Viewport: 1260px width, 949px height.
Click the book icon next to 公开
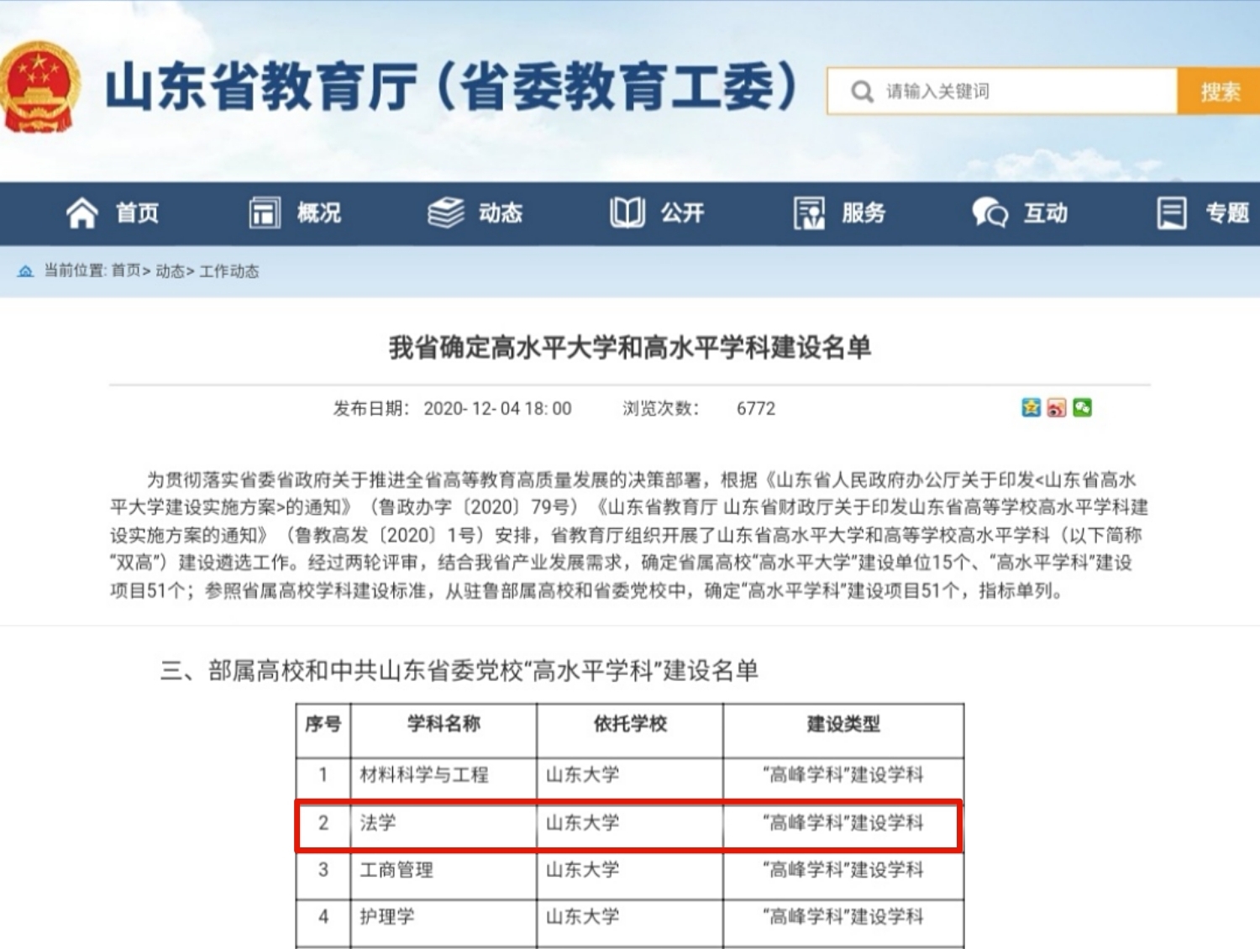[x=627, y=213]
